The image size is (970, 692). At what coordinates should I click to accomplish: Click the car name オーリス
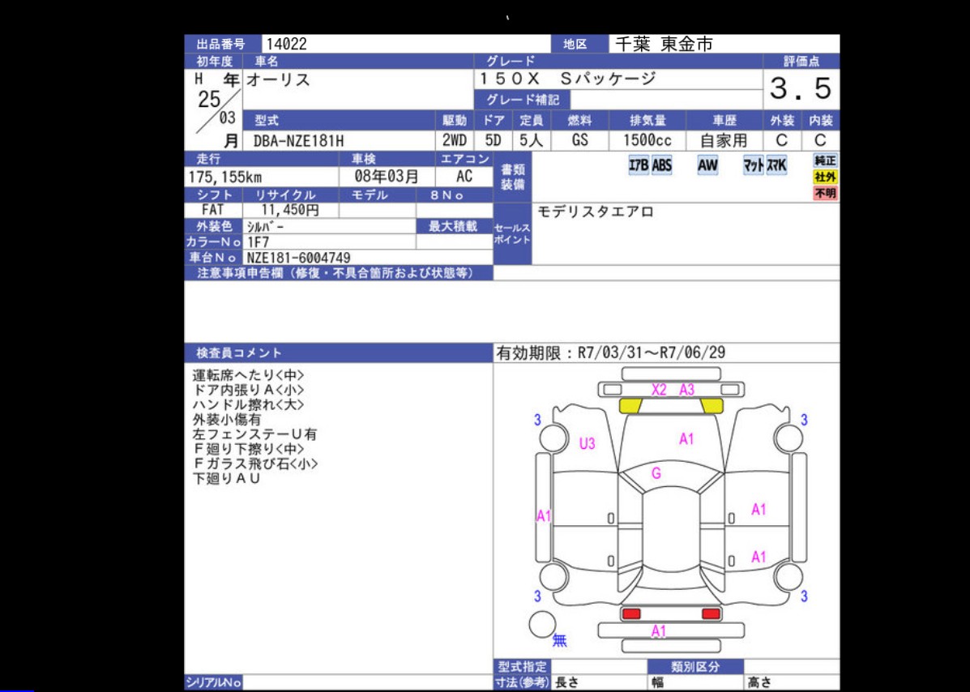[x=279, y=79]
